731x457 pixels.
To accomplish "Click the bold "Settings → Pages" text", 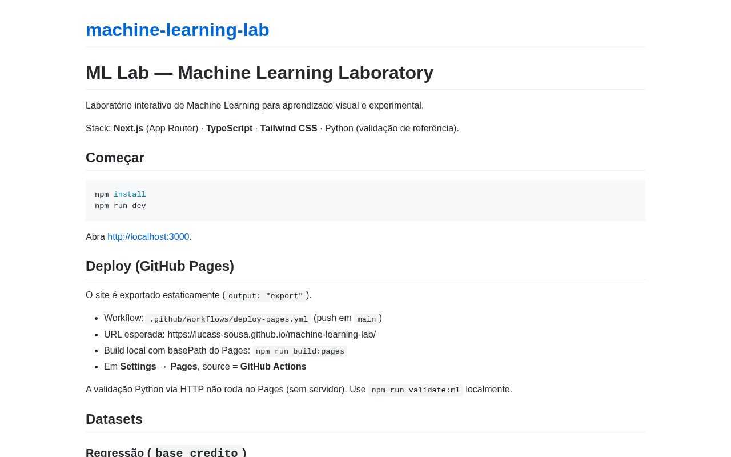I will (x=159, y=367).
